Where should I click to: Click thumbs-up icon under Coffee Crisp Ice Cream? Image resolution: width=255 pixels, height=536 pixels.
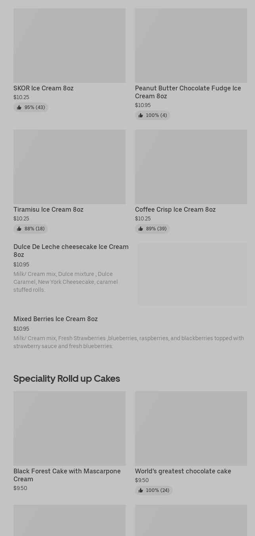141,229
